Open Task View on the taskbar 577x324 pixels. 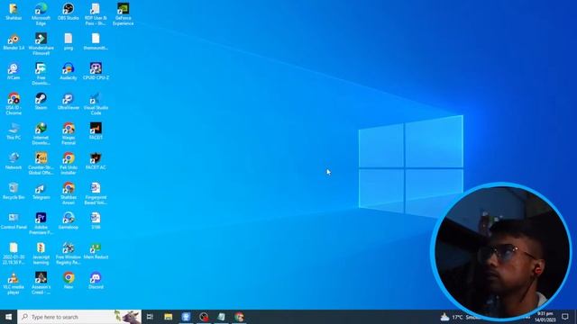click(150, 317)
